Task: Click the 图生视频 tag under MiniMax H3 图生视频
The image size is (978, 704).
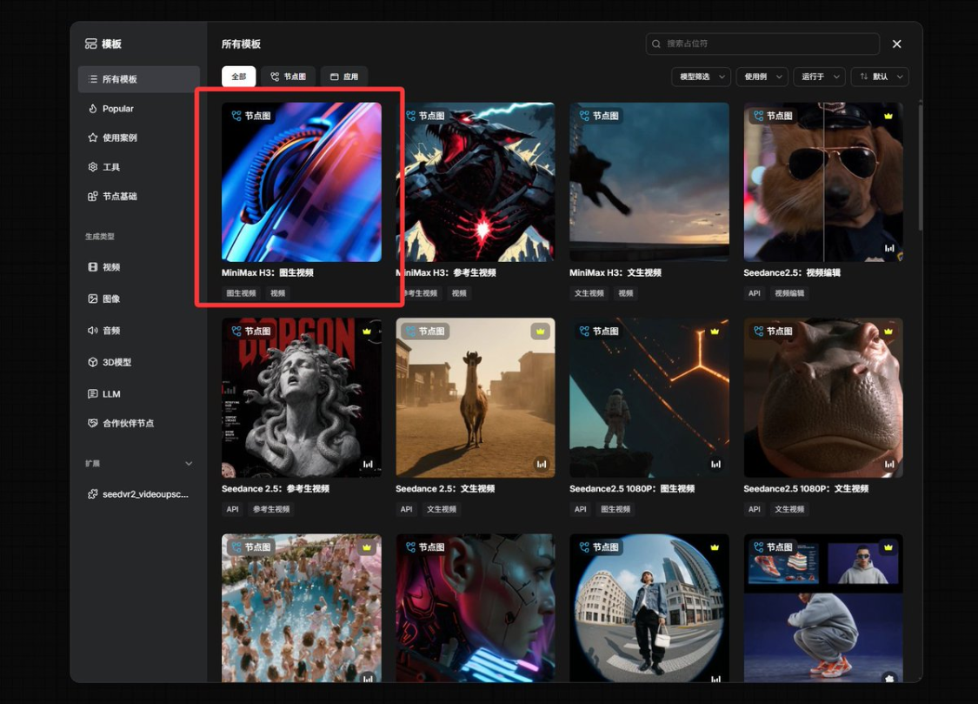Action: coord(242,292)
